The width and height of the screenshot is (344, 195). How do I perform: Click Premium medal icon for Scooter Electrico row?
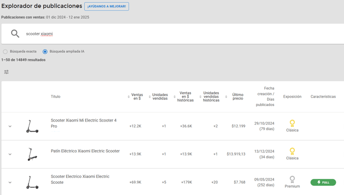pyautogui.click(x=292, y=179)
